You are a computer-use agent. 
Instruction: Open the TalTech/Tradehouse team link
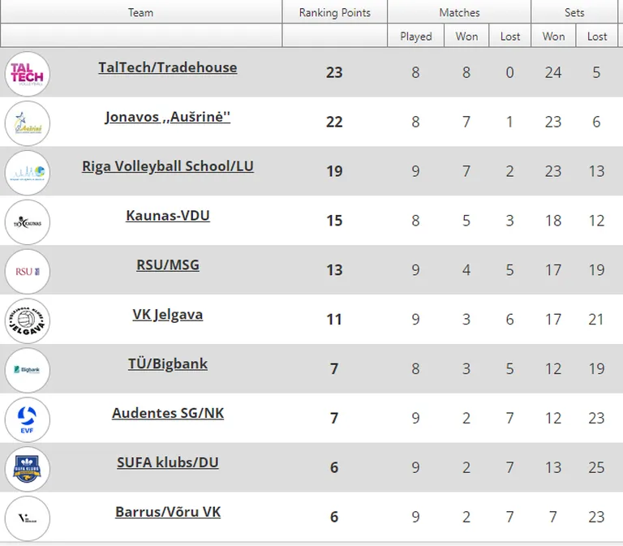[x=168, y=67]
